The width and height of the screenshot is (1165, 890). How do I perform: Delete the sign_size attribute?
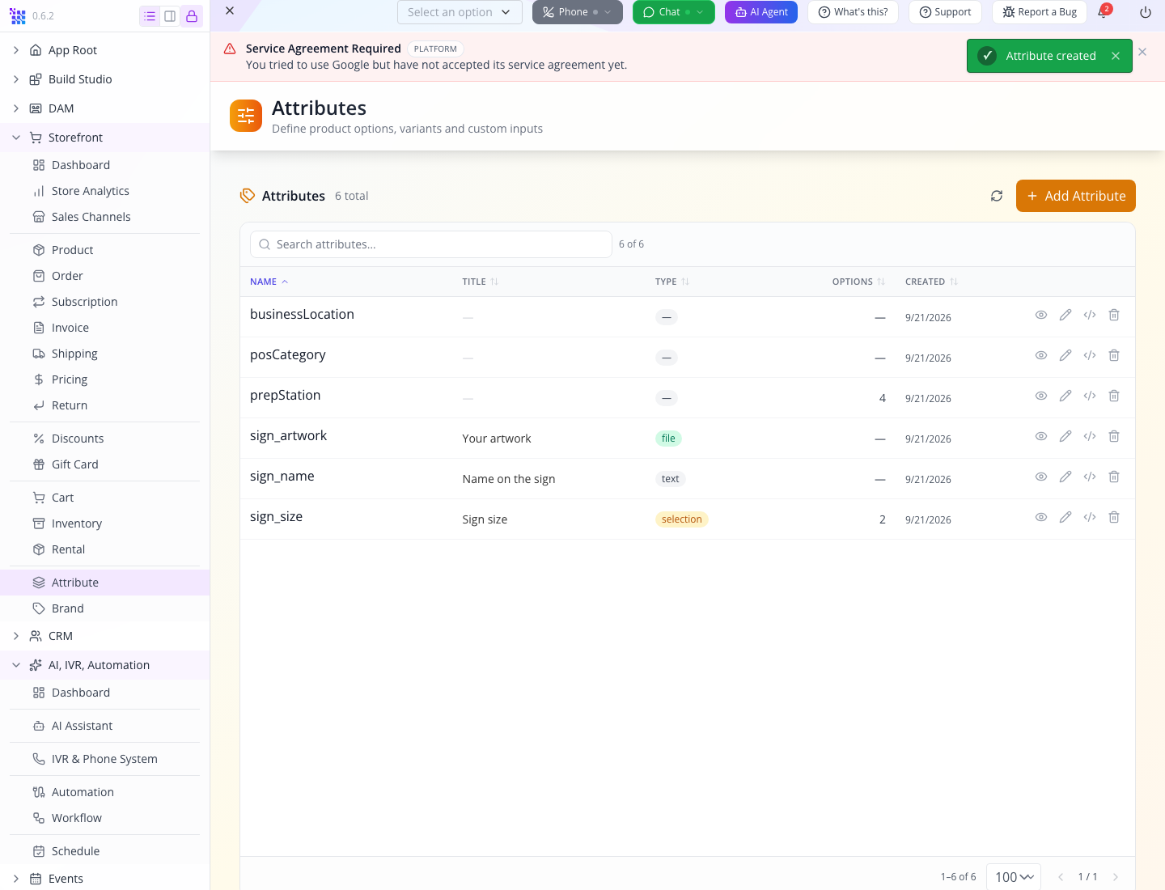[1114, 517]
